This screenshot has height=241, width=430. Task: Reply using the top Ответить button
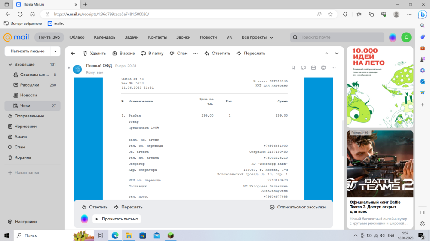tap(217, 53)
